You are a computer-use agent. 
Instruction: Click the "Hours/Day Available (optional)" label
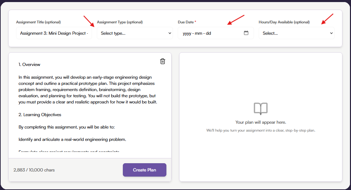[284, 22]
